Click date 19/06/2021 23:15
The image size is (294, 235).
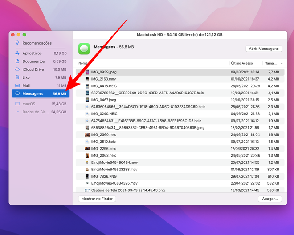(245, 100)
